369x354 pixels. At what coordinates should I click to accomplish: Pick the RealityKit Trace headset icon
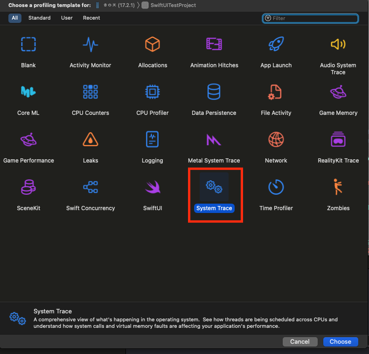338,139
